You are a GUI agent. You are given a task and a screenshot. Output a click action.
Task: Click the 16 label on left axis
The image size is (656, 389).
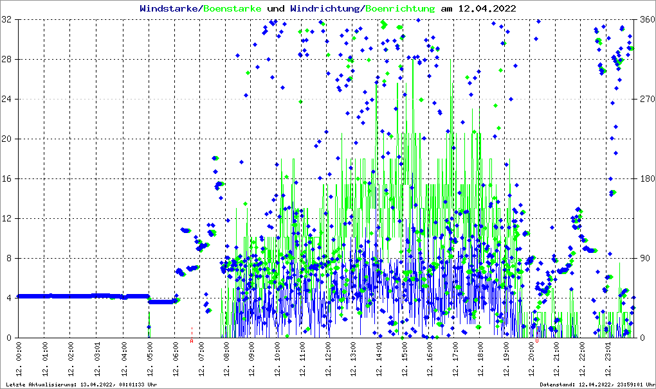(x=7, y=178)
